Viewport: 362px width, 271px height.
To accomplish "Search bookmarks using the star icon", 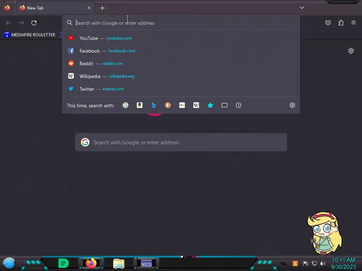I will (x=210, y=105).
